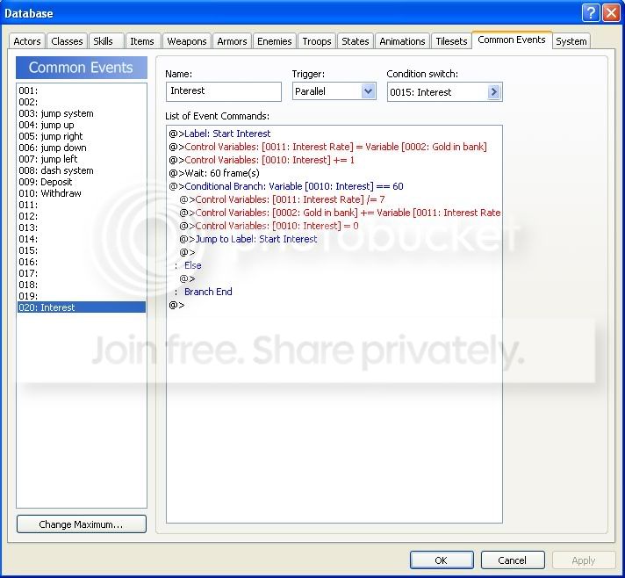Click the help question mark icon
The image size is (625, 578).
(x=591, y=12)
